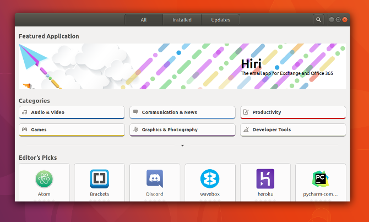Screen dimensions: 369x222
Task: Click the Atom app icon
Action: [44, 179]
